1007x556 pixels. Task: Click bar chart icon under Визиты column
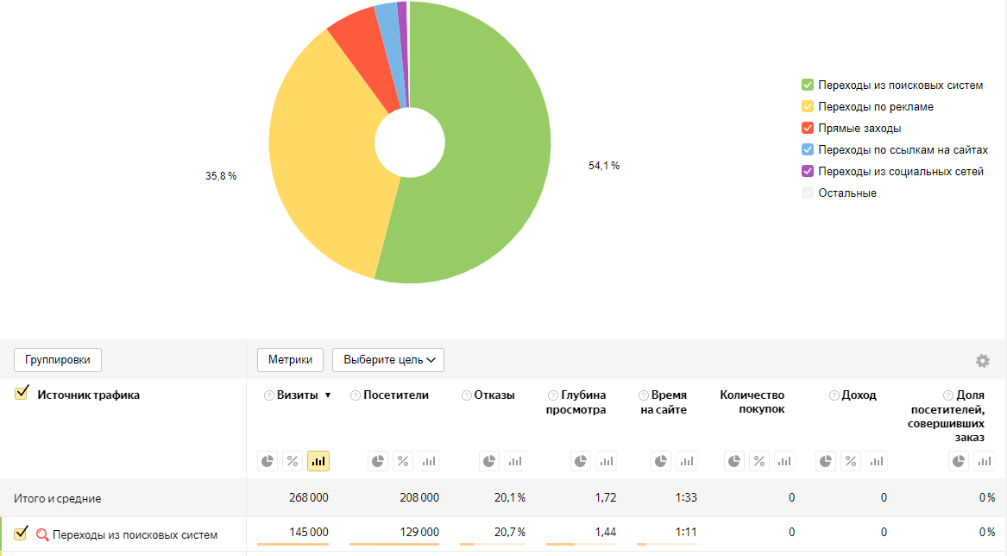coord(318,461)
